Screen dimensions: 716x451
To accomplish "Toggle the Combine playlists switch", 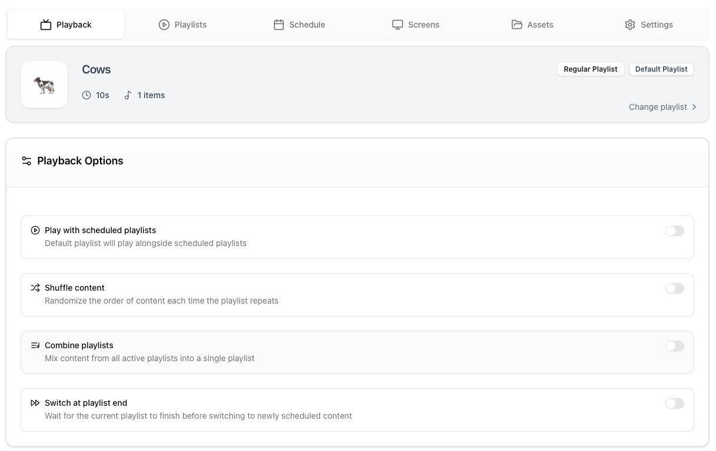I will [x=674, y=346].
